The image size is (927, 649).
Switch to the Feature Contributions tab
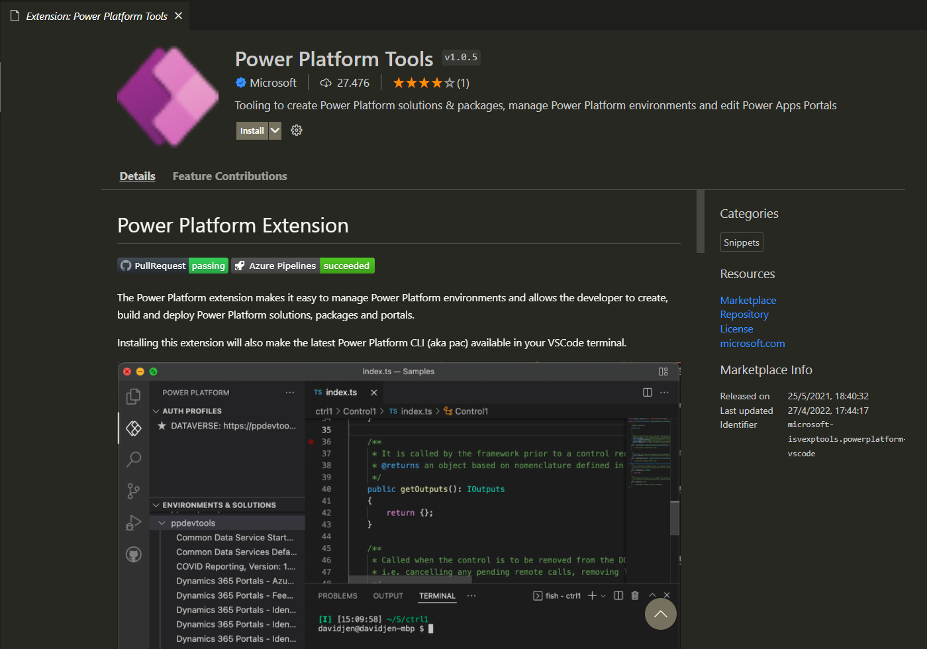[229, 175]
